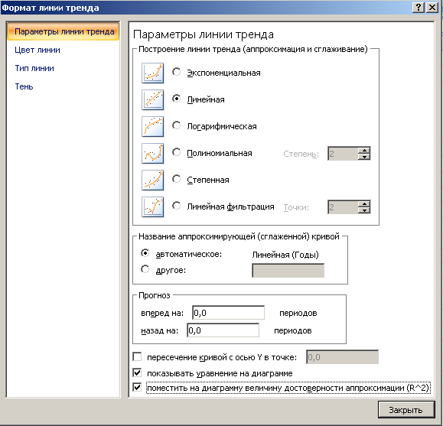Screen dimensions: 443x426
Task: Decrease the Точки spinner value
Action: coord(364,210)
